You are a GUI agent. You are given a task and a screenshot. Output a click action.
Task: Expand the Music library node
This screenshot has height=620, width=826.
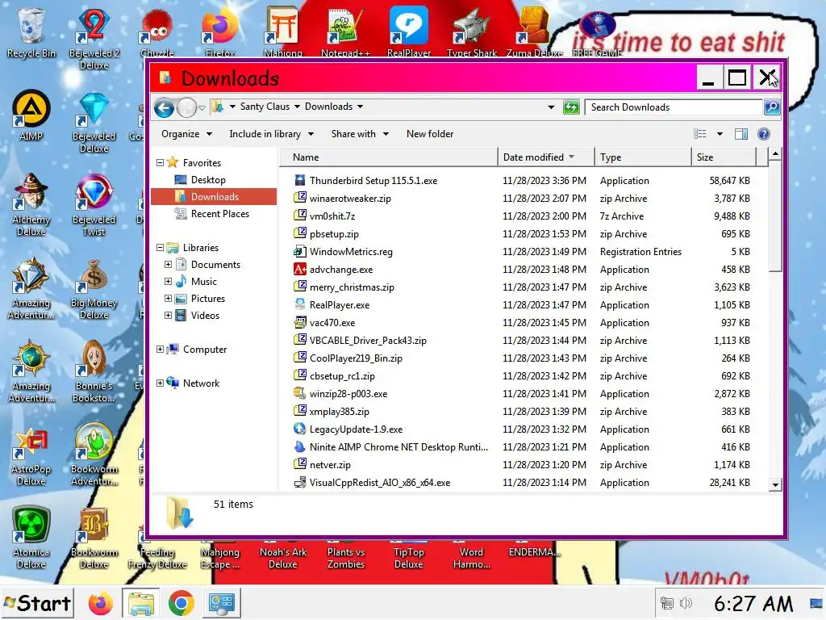tap(168, 281)
